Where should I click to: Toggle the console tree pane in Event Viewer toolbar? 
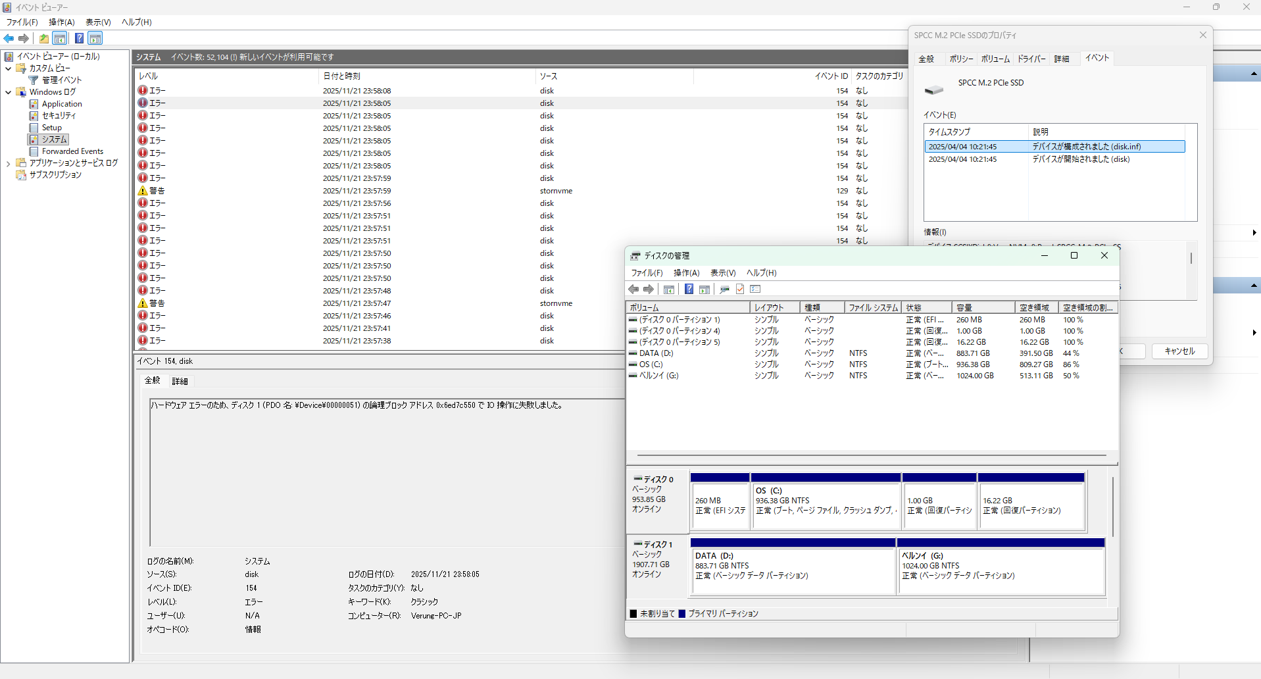click(x=60, y=38)
